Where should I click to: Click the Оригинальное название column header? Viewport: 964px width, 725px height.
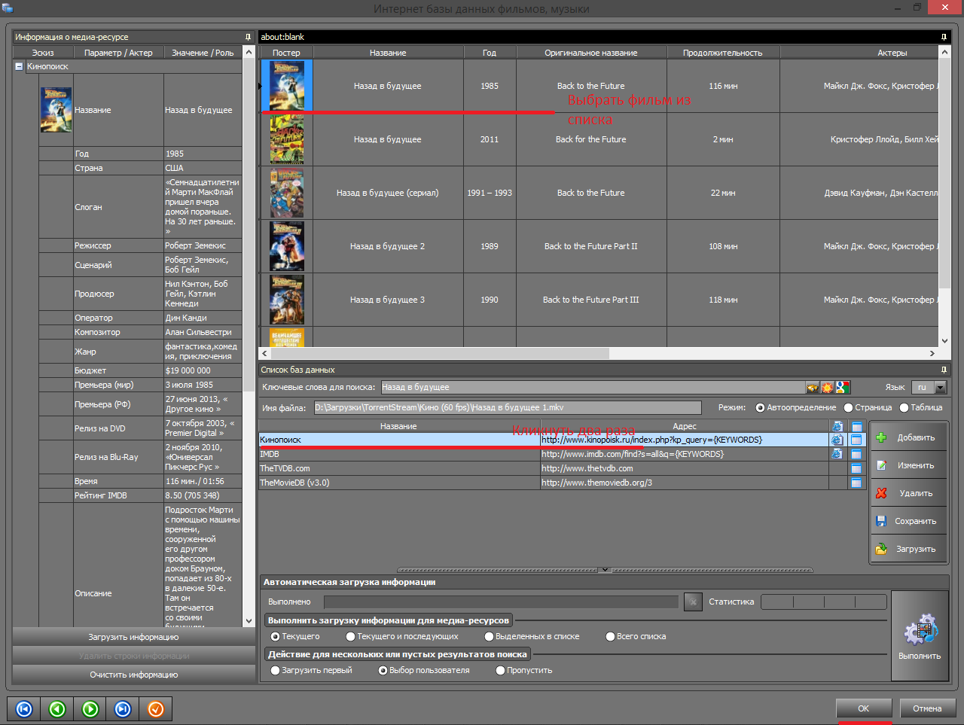[590, 53]
